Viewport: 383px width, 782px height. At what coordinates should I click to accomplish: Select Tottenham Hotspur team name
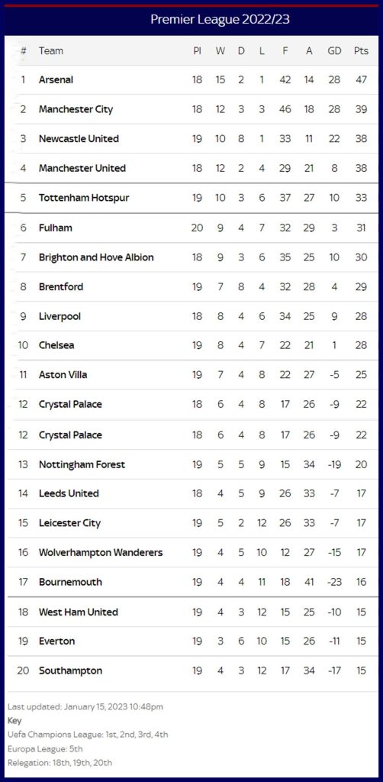tap(84, 198)
